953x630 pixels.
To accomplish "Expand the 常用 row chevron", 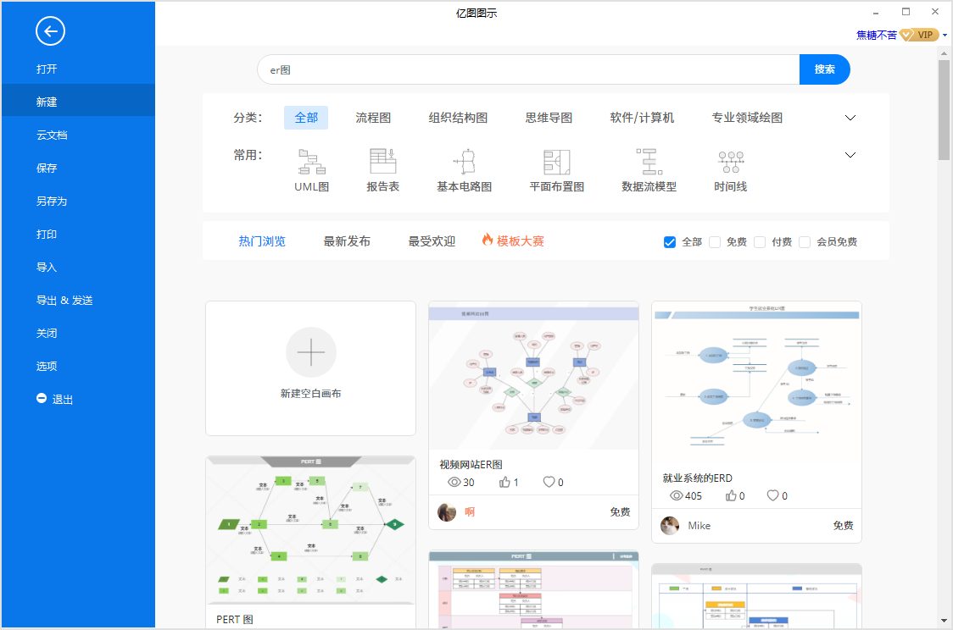I will click(850, 155).
